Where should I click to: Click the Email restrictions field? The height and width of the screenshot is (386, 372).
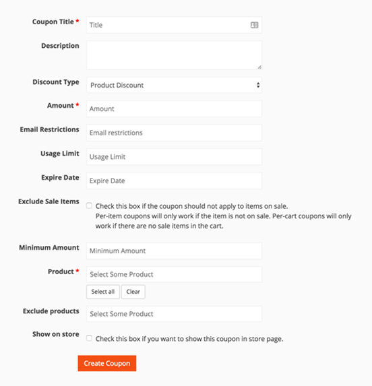174,133
